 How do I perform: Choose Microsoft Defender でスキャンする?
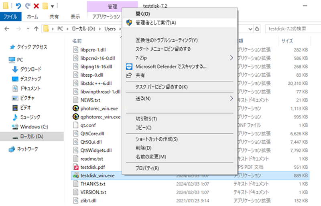179,67
